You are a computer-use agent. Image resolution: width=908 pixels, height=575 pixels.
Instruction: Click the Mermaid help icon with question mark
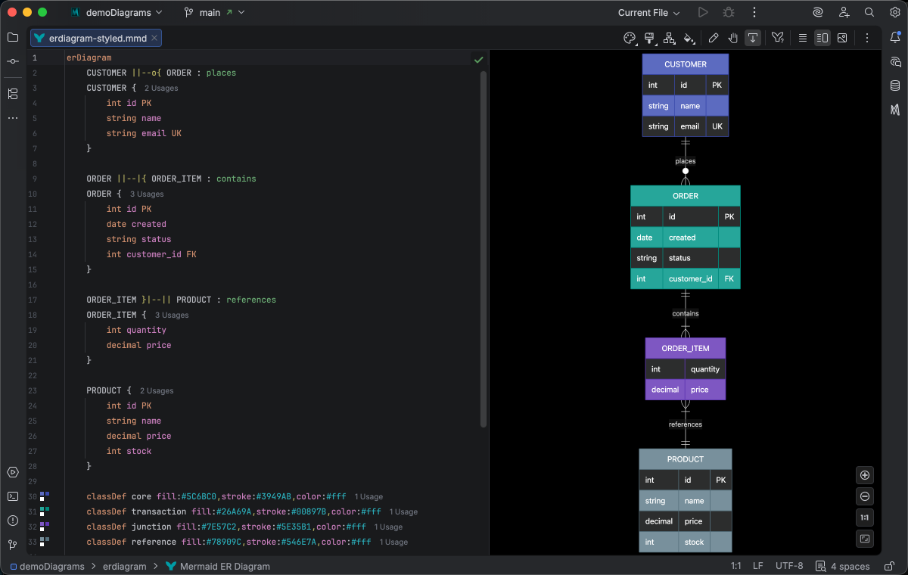point(777,38)
